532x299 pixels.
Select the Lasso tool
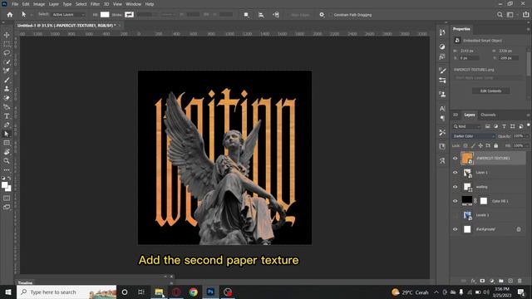coord(7,53)
